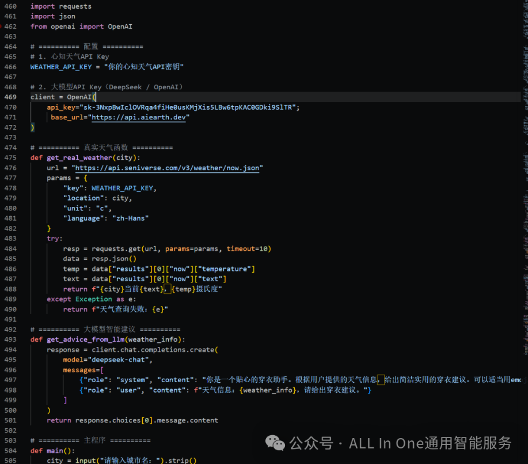Click WEATHER_API_KEY inside the params dict
The height and width of the screenshot is (464, 528).
click(122, 188)
